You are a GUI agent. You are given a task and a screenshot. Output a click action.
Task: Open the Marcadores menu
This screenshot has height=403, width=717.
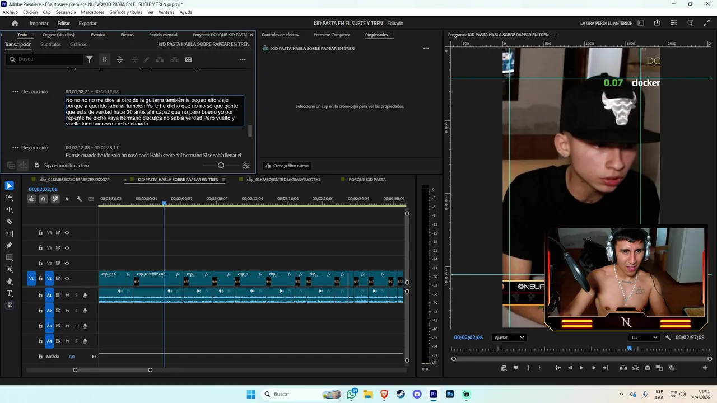(92, 12)
